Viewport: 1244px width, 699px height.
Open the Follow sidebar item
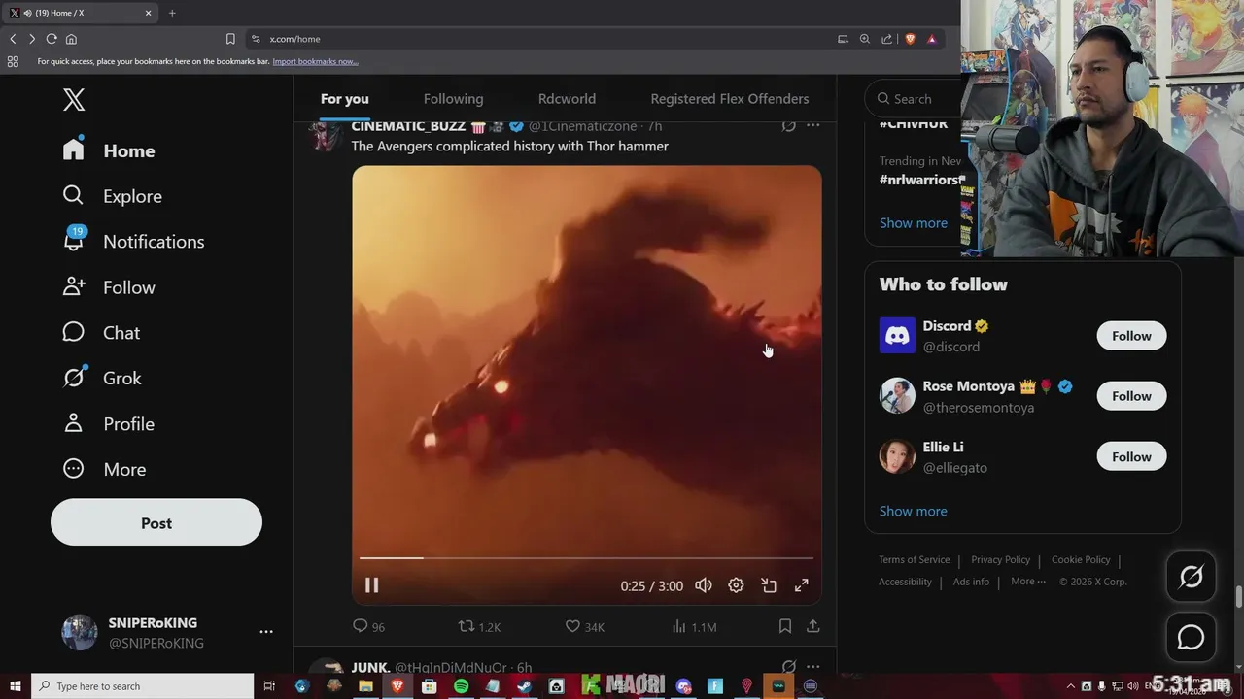[109, 287]
